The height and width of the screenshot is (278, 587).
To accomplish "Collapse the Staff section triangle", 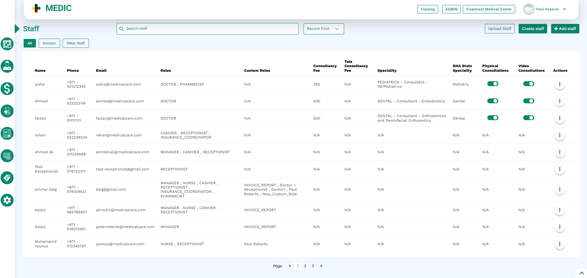I will pos(17,29).
